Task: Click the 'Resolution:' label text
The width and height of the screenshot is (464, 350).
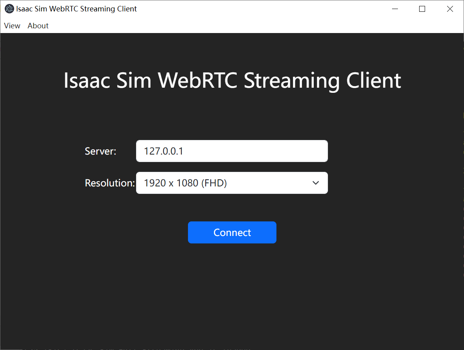Action: point(110,183)
